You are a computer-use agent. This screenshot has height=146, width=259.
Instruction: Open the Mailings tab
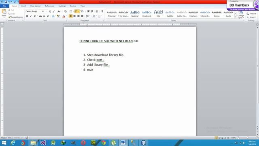point(62,6)
